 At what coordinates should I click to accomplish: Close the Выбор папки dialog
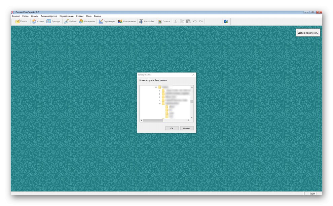(193, 75)
